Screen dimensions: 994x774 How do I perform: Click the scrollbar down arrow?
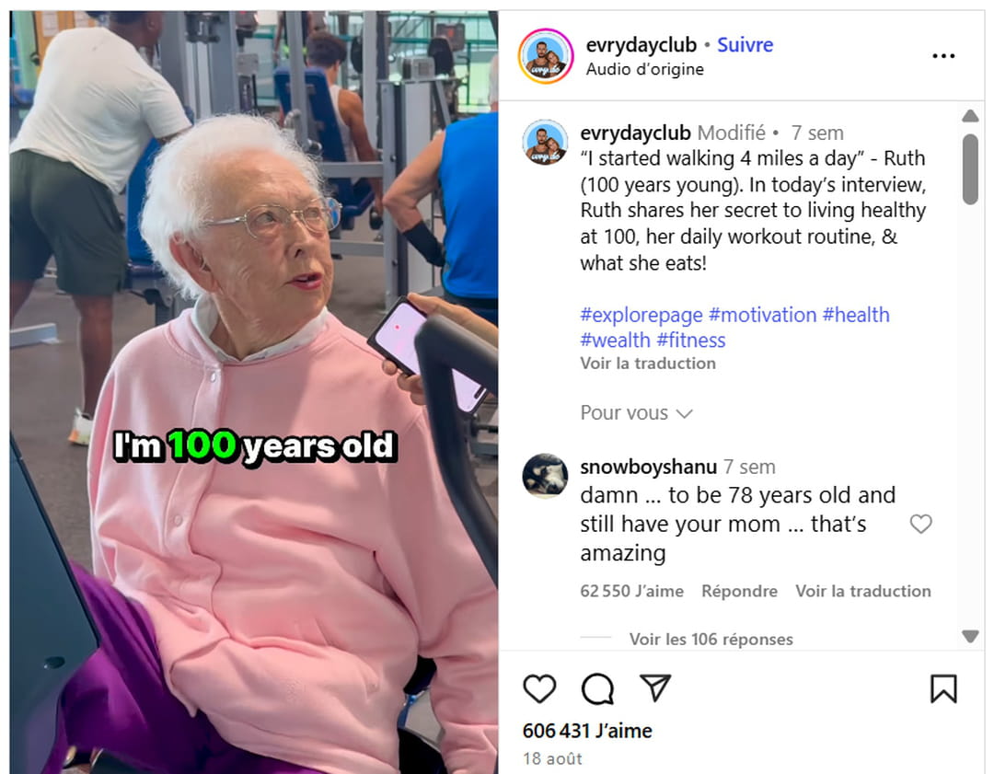(x=970, y=636)
